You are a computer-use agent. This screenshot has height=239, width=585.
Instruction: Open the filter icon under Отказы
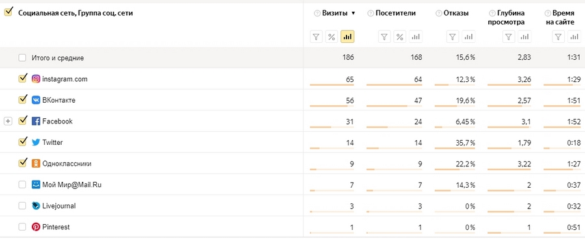coord(452,36)
